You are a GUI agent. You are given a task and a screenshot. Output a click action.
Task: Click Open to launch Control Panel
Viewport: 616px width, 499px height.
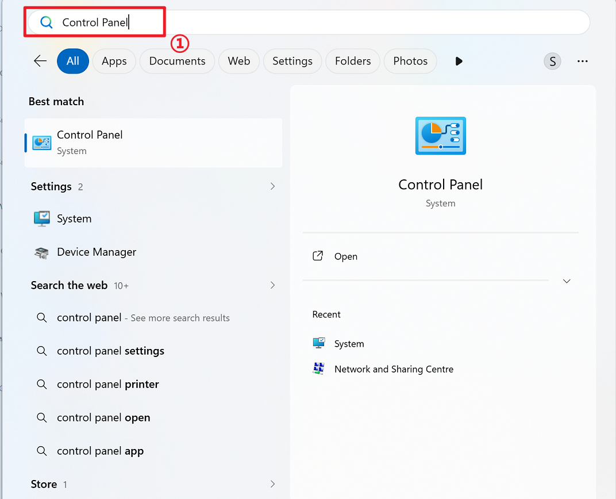345,256
